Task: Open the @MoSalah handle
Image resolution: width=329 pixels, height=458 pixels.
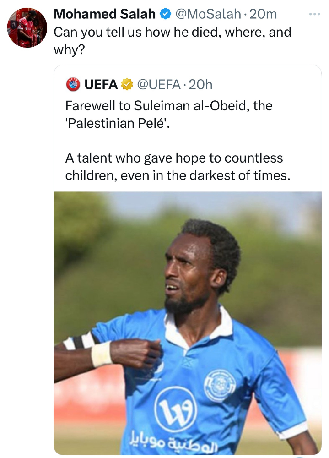Action: [x=208, y=14]
